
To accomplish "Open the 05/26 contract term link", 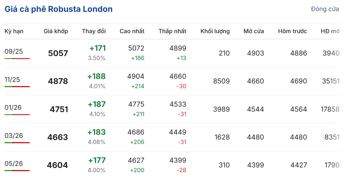I will click(14, 164).
